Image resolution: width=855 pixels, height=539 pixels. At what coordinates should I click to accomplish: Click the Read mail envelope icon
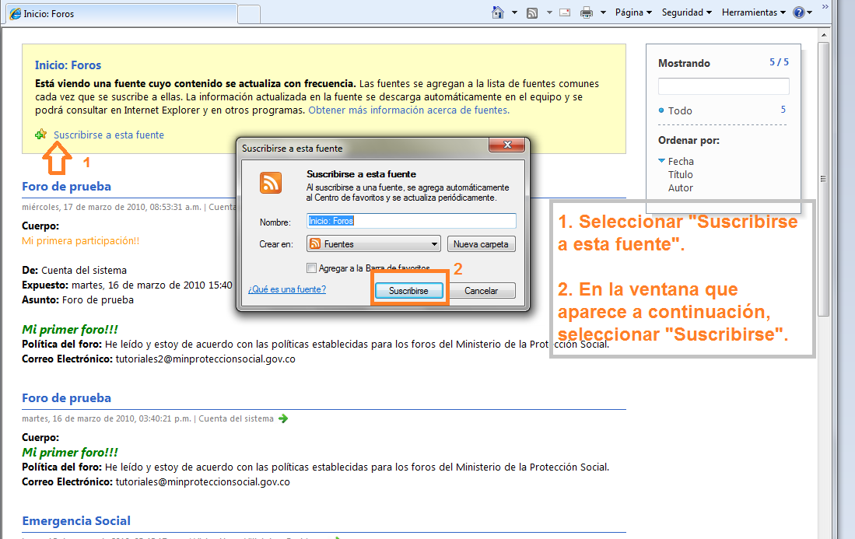565,12
